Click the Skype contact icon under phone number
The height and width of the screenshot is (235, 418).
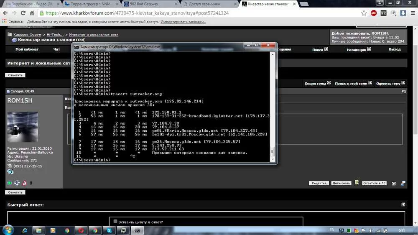10,172
